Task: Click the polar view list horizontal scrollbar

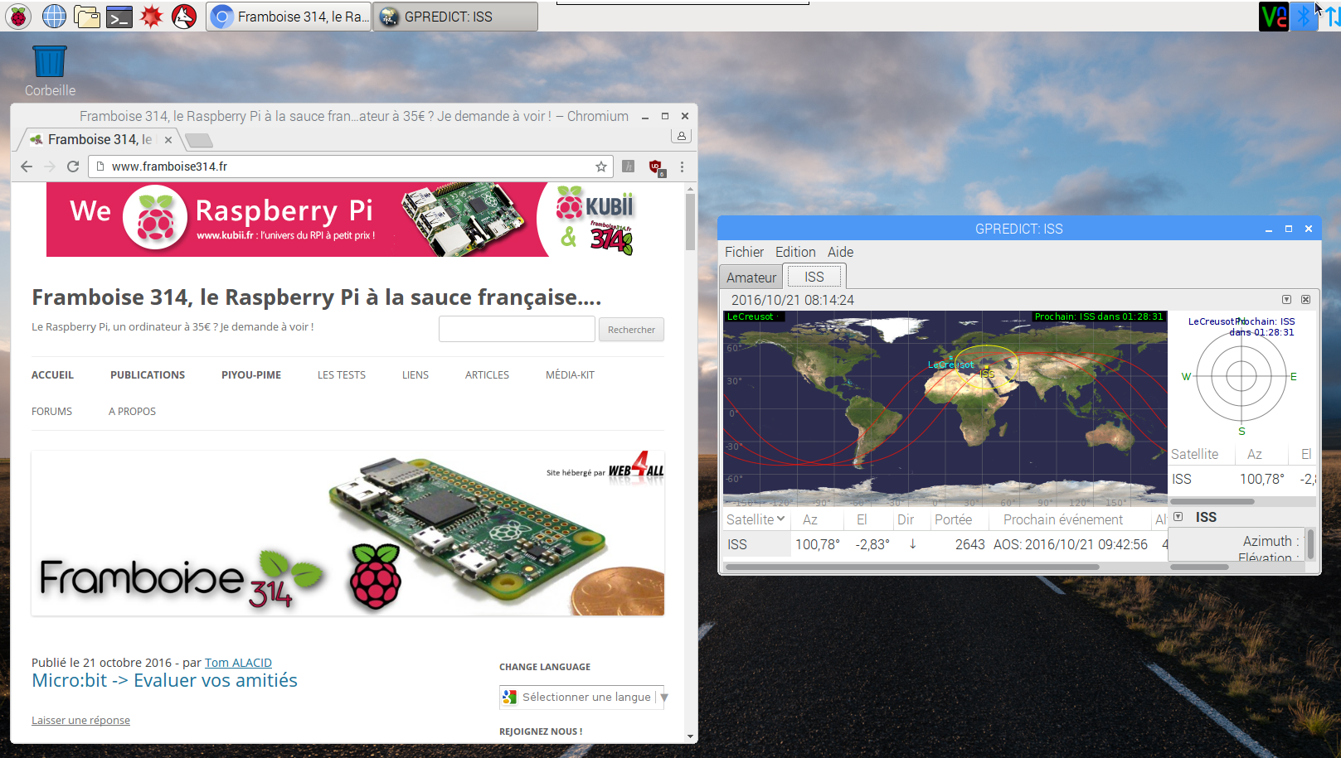Action: point(1212,501)
